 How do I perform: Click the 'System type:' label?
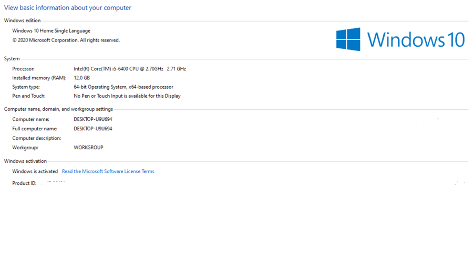pos(26,87)
